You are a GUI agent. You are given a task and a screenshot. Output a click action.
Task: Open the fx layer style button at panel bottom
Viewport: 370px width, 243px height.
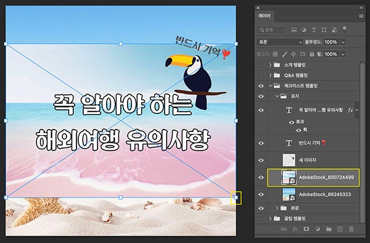click(295, 229)
